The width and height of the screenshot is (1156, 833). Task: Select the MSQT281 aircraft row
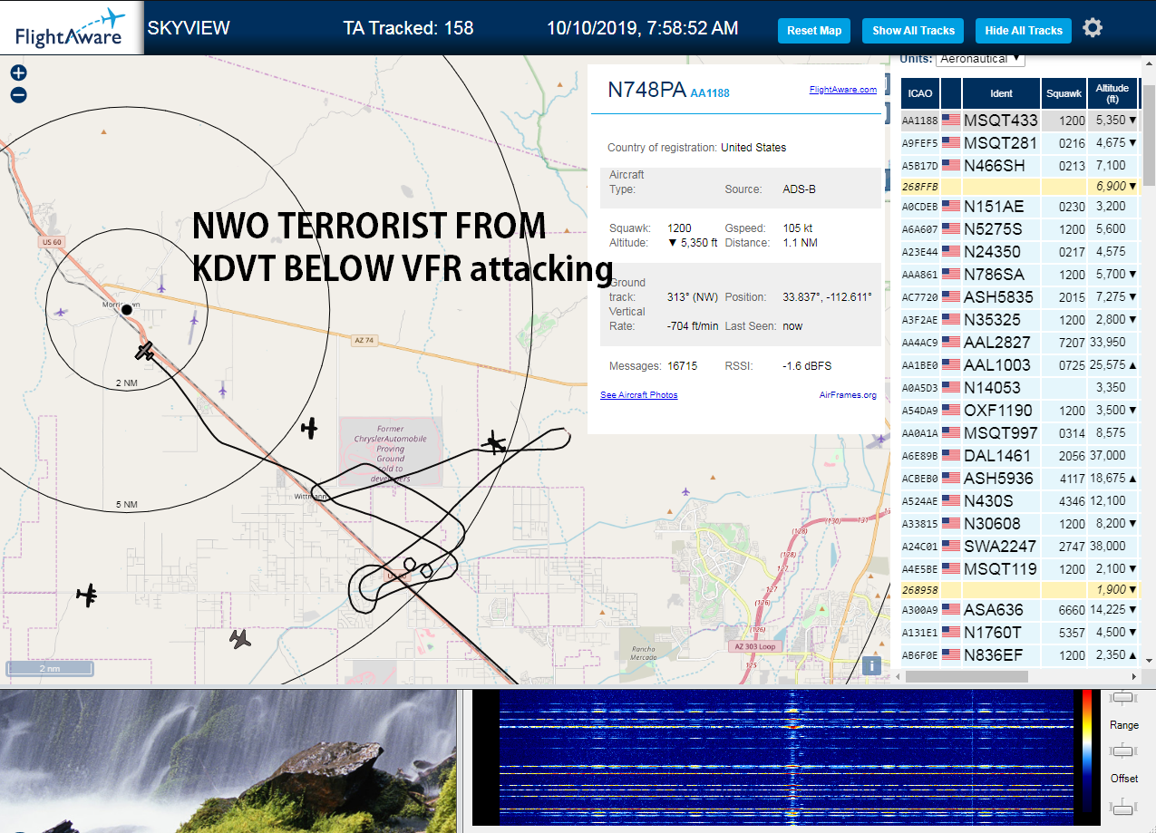[1019, 143]
